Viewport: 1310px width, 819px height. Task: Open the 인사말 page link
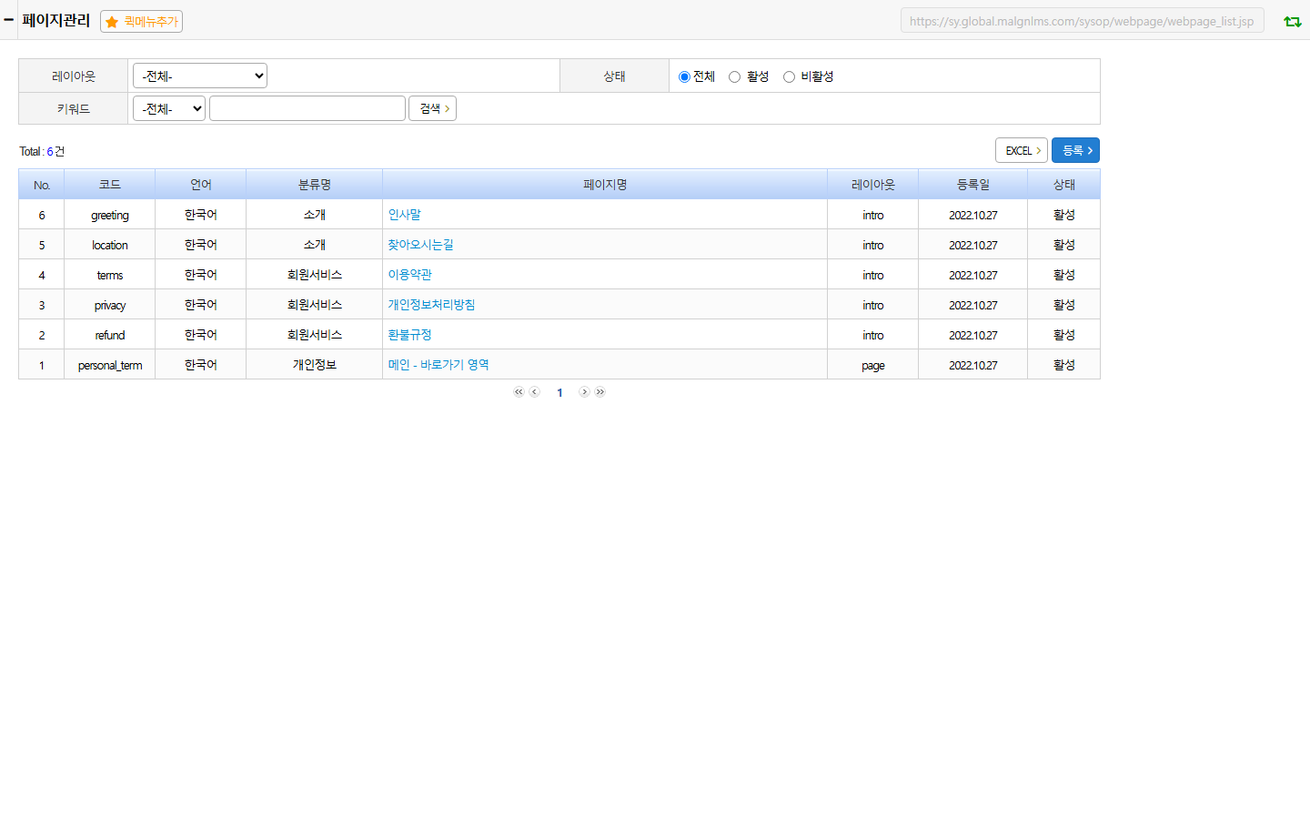405,215
